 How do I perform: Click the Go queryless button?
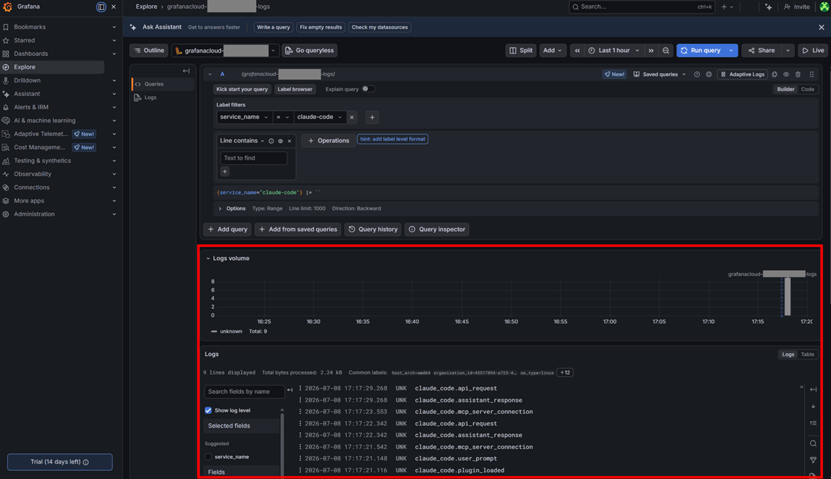(x=310, y=51)
